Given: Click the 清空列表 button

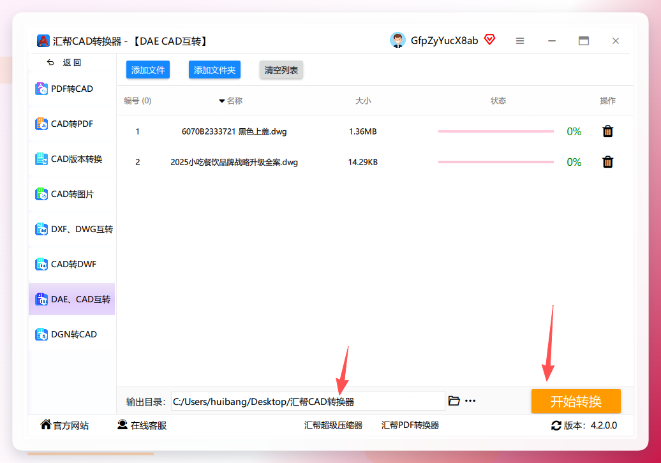Looking at the screenshot, I should click(x=281, y=70).
